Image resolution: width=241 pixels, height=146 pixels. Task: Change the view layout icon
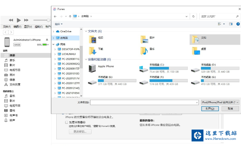click(220, 24)
